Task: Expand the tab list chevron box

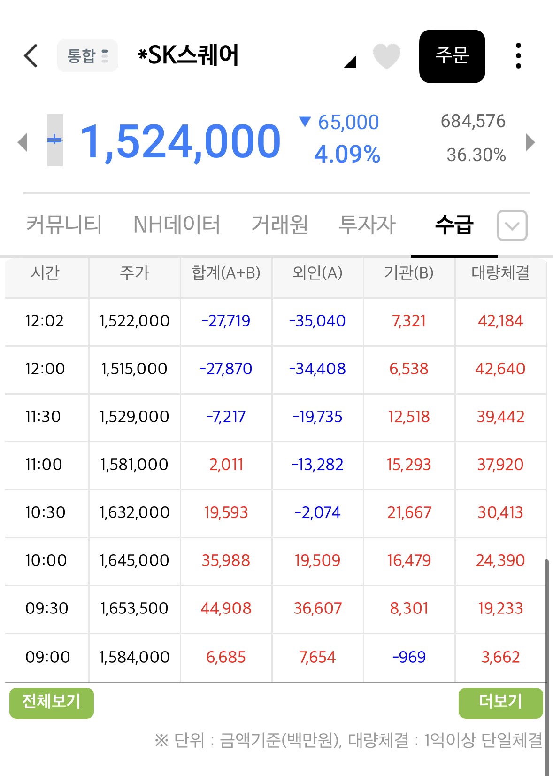Action: click(512, 225)
